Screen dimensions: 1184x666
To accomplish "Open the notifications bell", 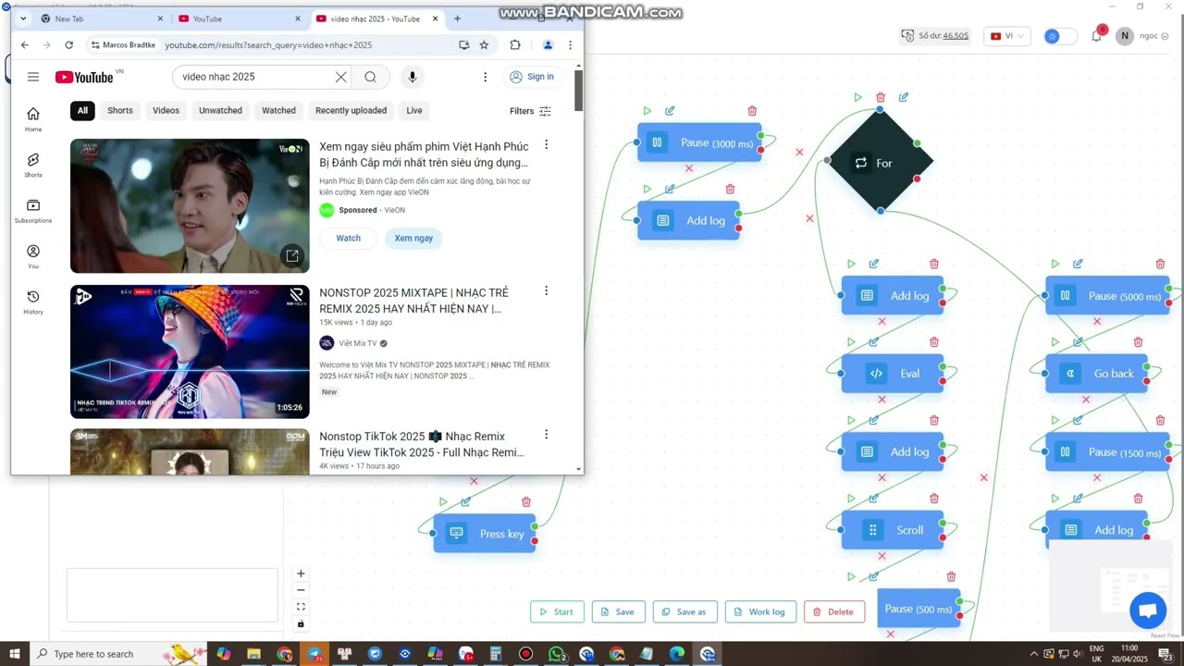I will point(1096,36).
